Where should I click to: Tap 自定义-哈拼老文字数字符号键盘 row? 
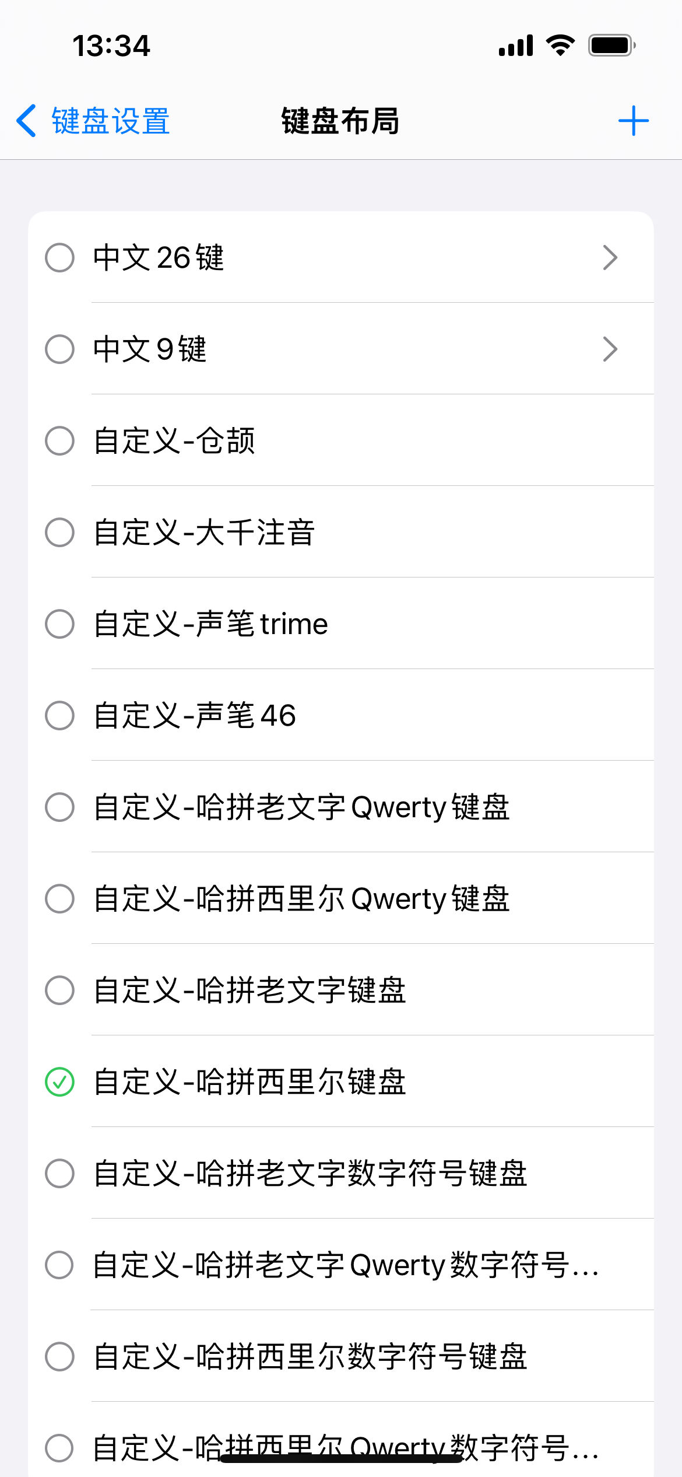[310, 1174]
